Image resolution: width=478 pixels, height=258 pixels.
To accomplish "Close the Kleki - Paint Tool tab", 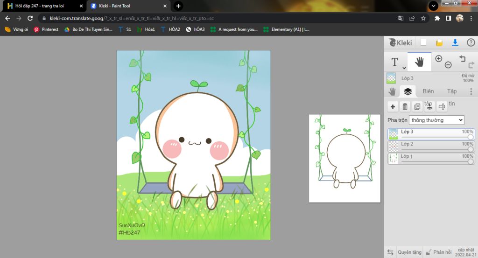I will coord(165,6).
